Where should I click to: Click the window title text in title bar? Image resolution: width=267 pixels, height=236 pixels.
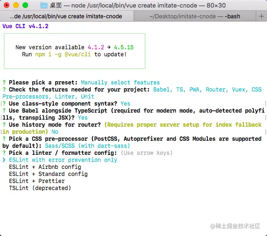(138, 6)
